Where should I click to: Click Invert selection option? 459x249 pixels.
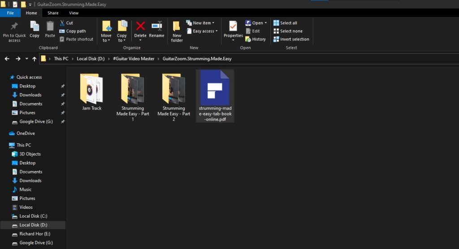291,39
